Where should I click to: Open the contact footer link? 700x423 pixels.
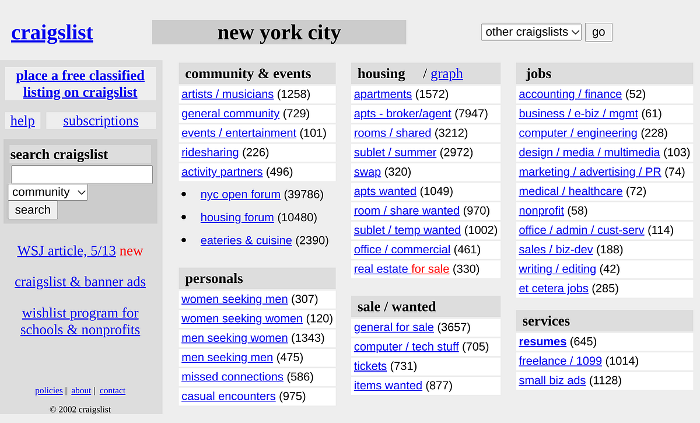tap(113, 391)
